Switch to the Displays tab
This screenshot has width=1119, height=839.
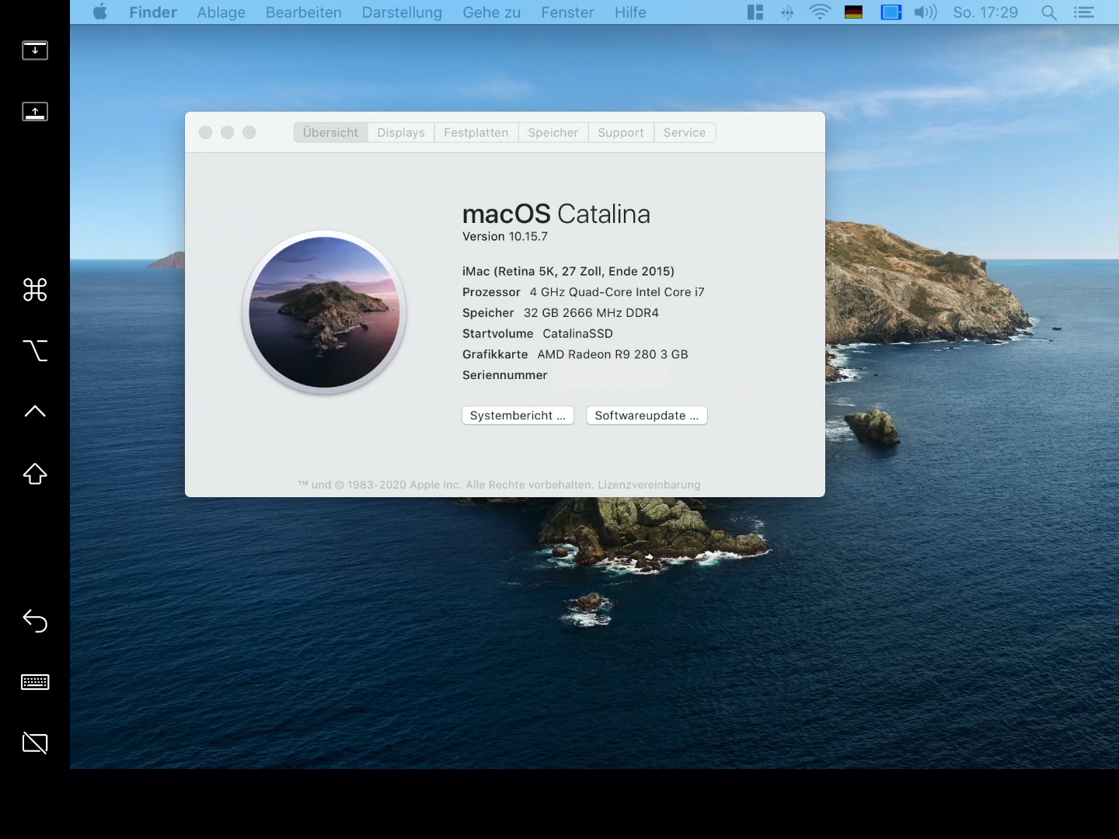tap(401, 133)
